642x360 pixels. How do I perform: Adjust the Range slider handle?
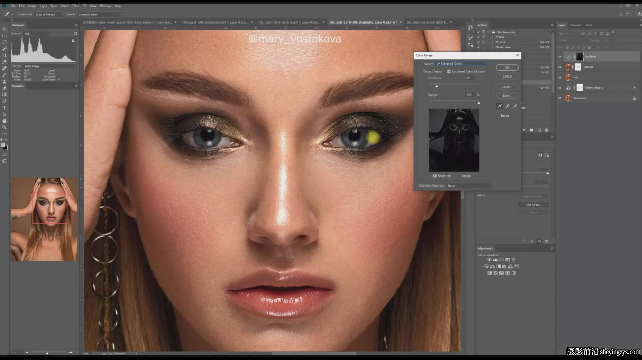pos(479,103)
